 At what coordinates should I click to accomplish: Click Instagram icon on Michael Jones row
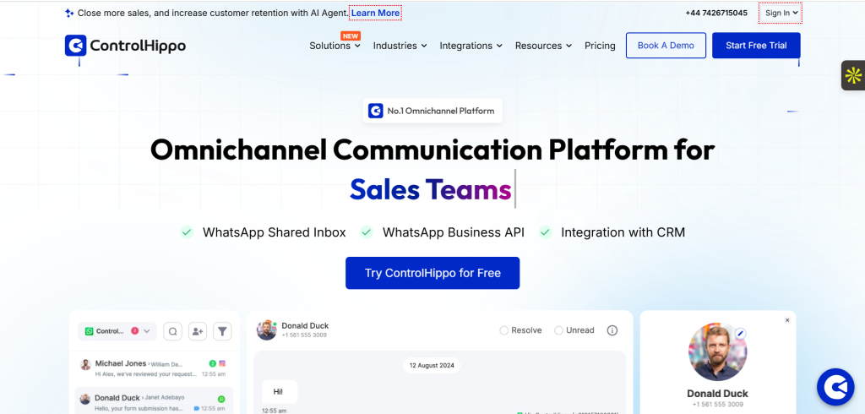tap(222, 363)
